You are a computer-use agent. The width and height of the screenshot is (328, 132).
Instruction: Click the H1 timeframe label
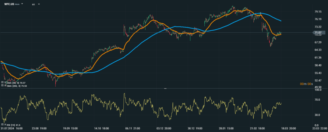tap(34, 4)
